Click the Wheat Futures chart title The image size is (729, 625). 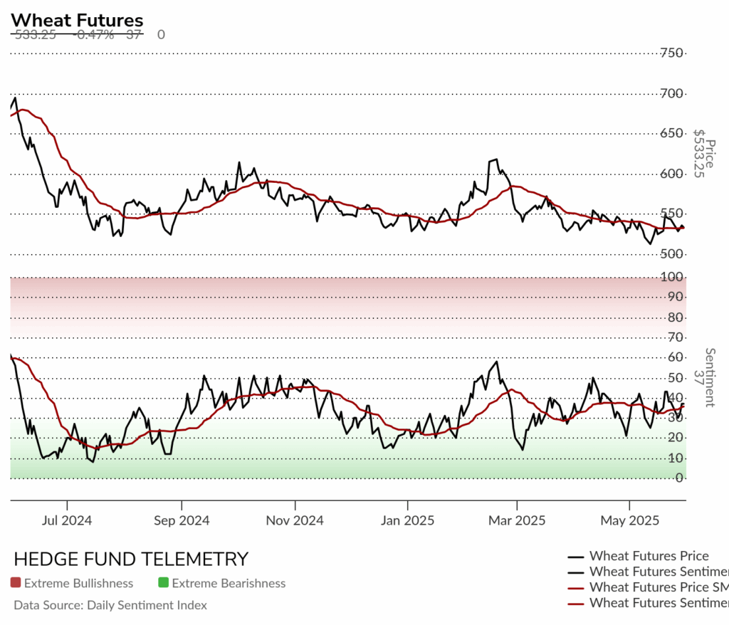77,21
